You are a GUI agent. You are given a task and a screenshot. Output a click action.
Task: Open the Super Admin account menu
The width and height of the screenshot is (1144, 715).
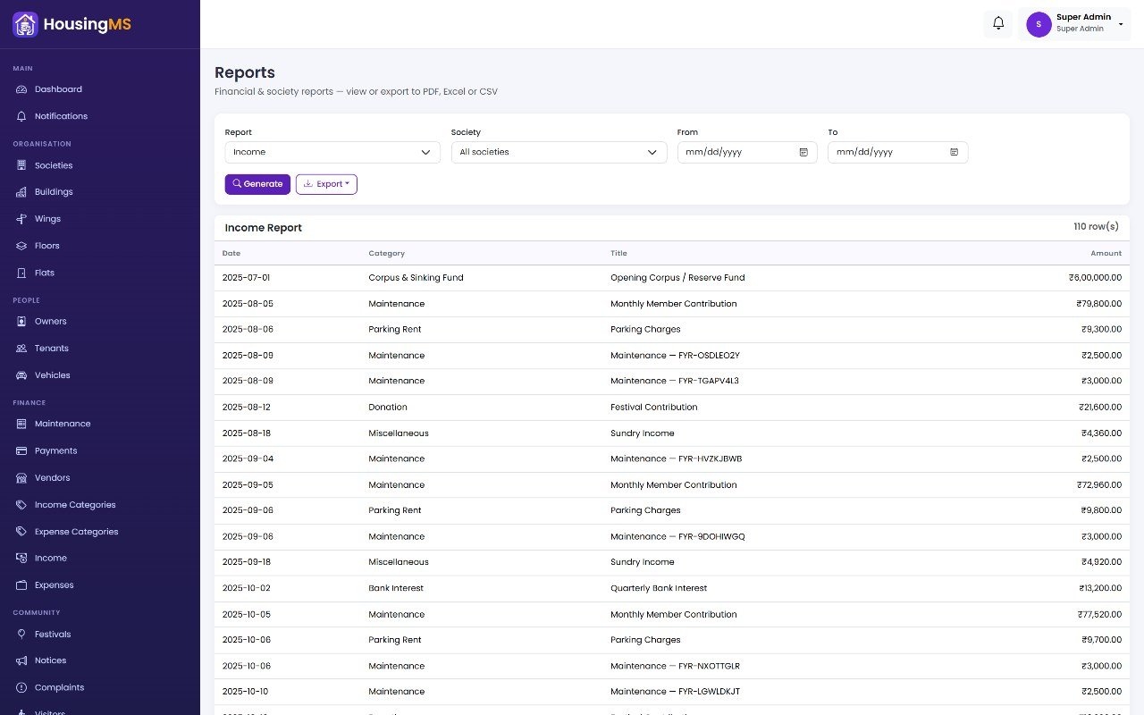click(x=1075, y=24)
